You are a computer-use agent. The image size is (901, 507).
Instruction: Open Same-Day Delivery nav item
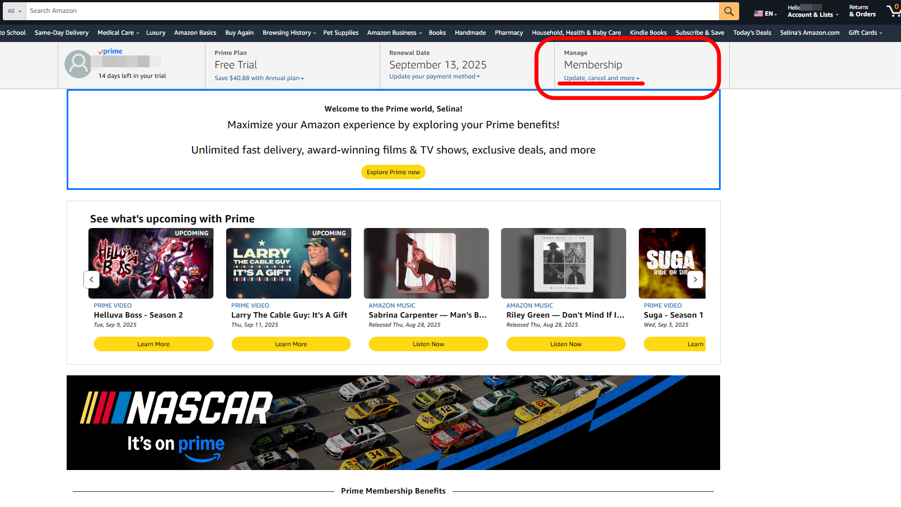point(62,32)
